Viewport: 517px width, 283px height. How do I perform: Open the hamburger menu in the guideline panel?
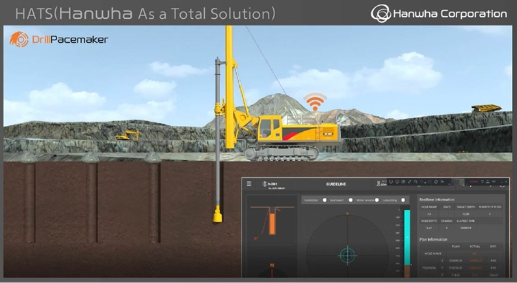click(249, 184)
